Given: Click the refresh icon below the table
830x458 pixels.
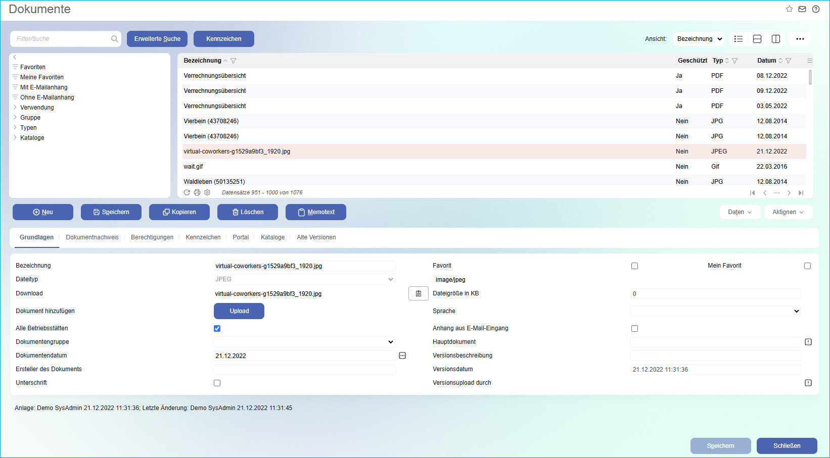Looking at the screenshot, I should [187, 192].
